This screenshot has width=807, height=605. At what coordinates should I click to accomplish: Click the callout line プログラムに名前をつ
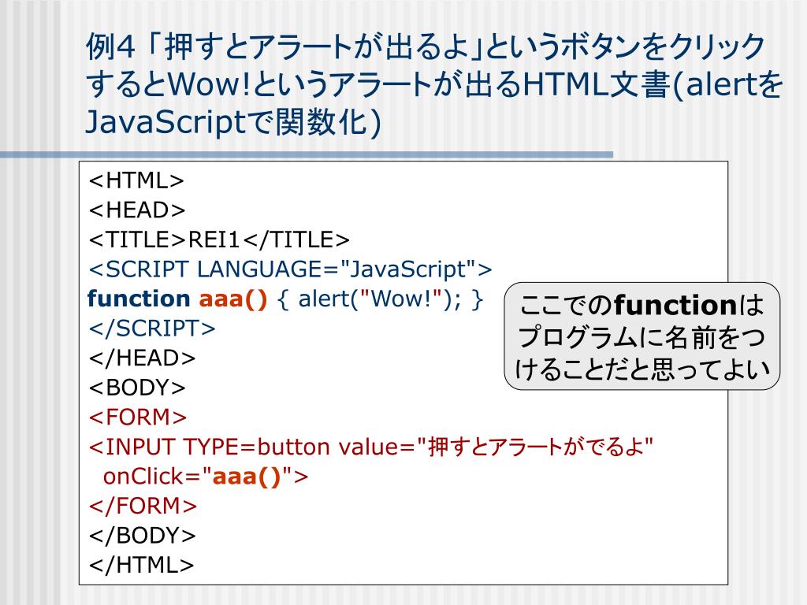(x=642, y=337)
